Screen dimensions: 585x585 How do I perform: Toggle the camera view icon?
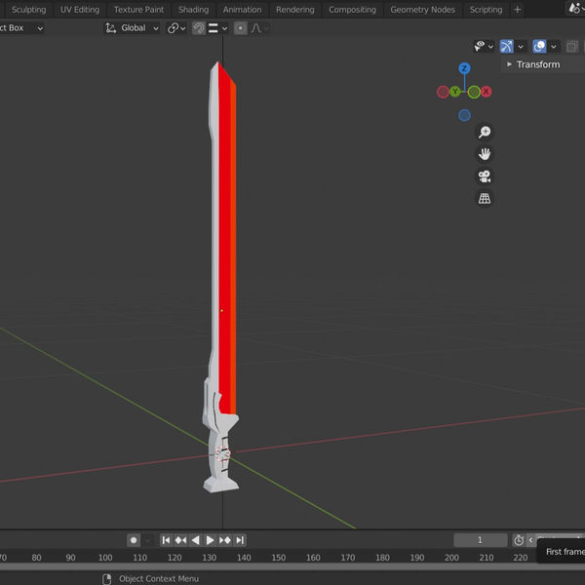[485, 176]
